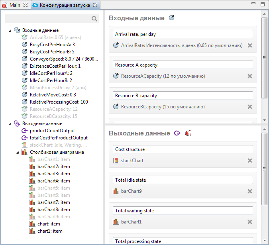Click the productCountOutput output icon
This screenshot has width=269, height=245.
pyautogui.click(x=25, y=131)
